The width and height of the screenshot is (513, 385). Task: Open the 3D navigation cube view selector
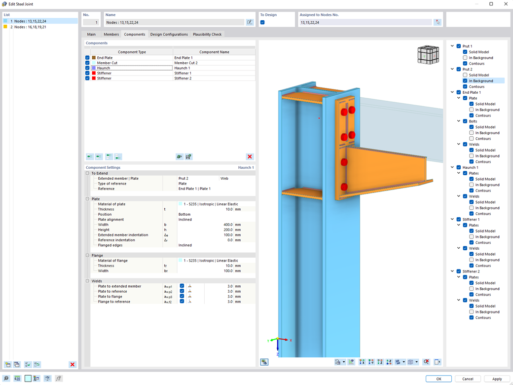(x=428, y=54)
